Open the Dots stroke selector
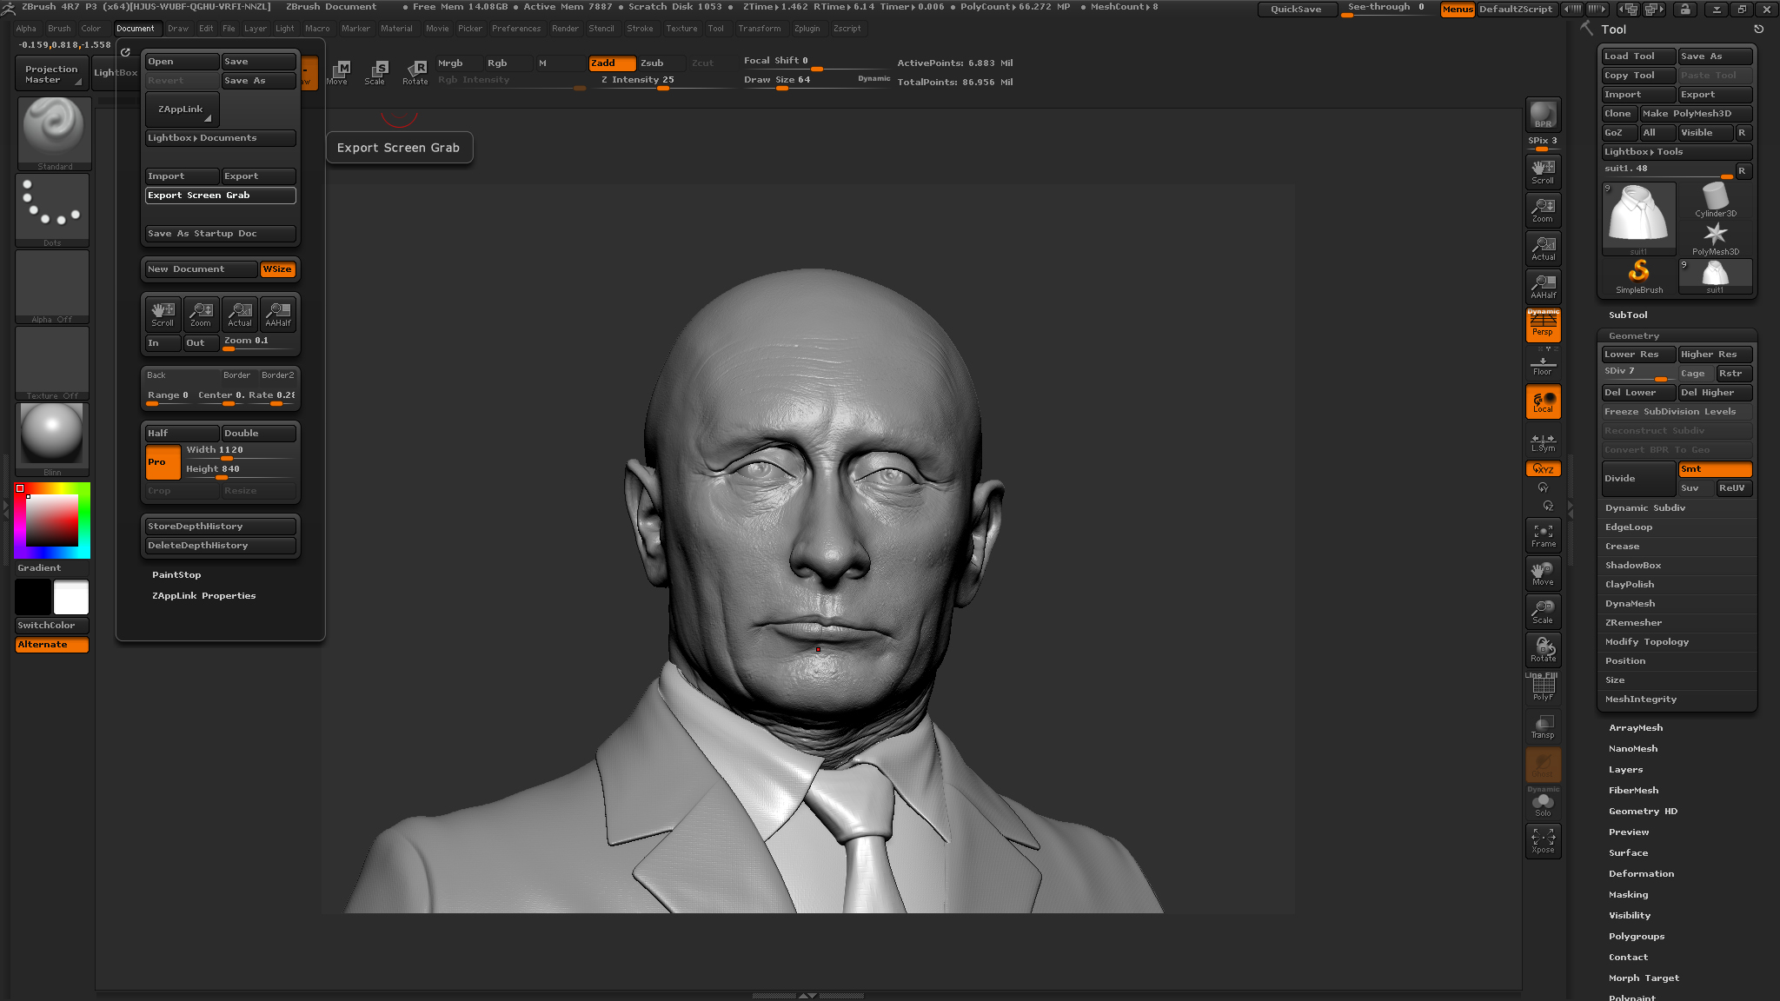Viewport: 1780px width, 1001px height. coord(52,210)
